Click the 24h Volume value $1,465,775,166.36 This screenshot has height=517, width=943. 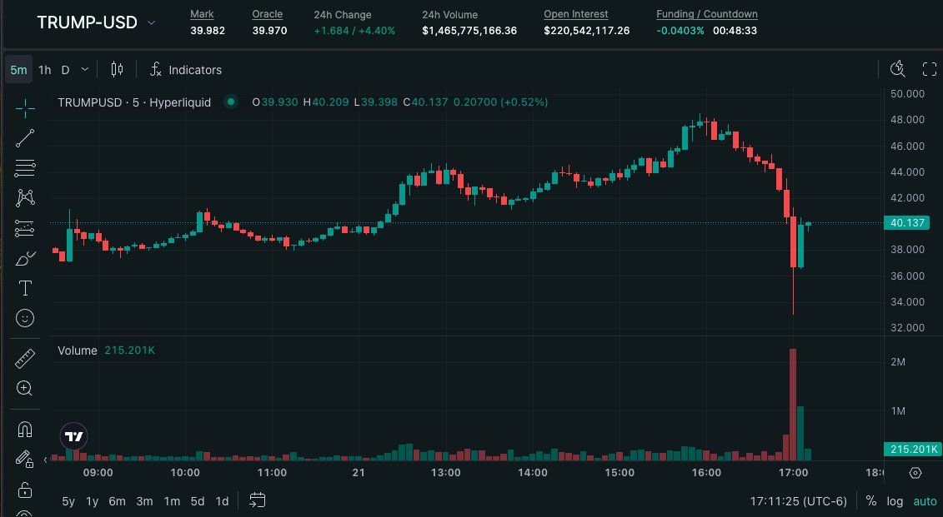[x=469, y=31]
